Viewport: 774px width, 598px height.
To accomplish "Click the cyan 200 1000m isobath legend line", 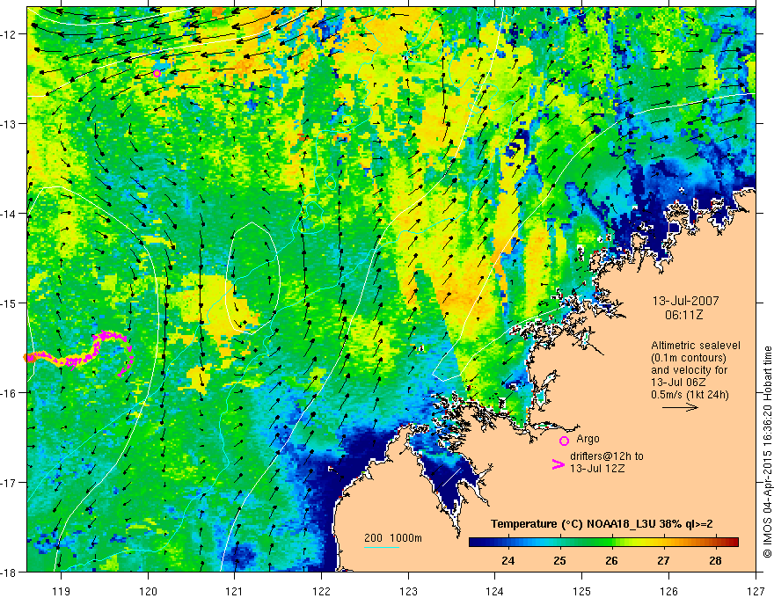I will [382, 547].
